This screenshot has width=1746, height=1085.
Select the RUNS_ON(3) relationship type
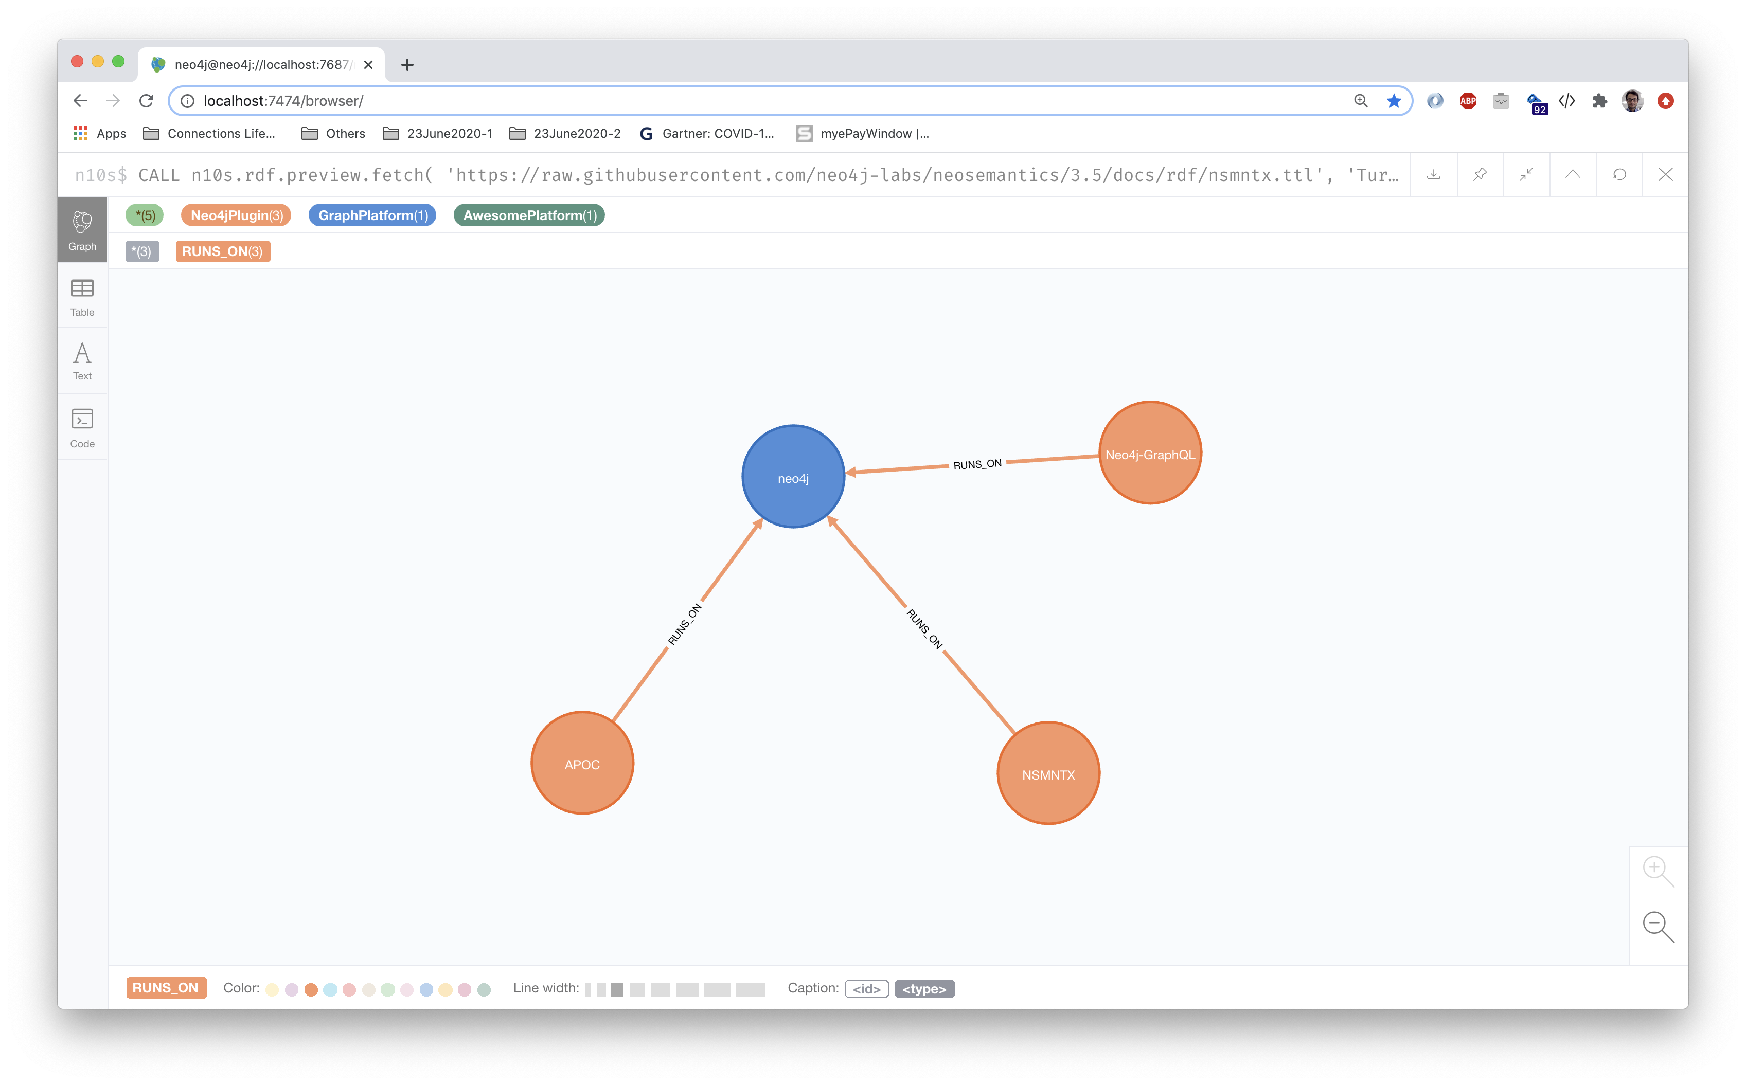223,251
